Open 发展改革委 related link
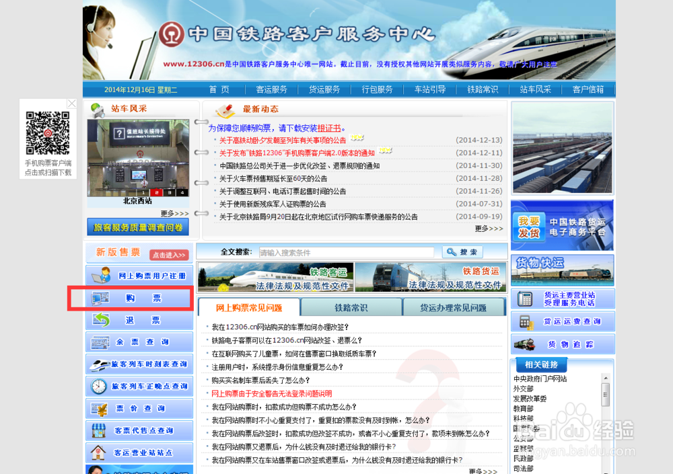This screenshot has height=474, width=673. click(x=530, y=399)
